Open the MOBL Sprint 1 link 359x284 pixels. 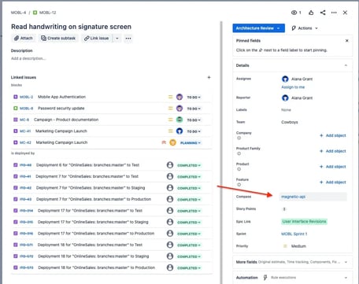pos(294,234)
